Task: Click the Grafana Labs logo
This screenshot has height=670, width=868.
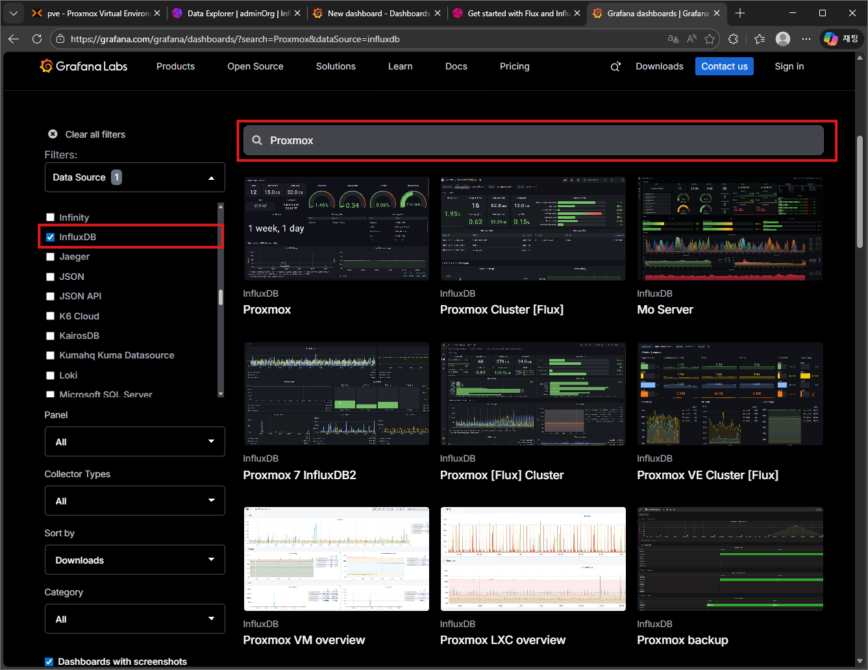Action: [x=84, y=66]
